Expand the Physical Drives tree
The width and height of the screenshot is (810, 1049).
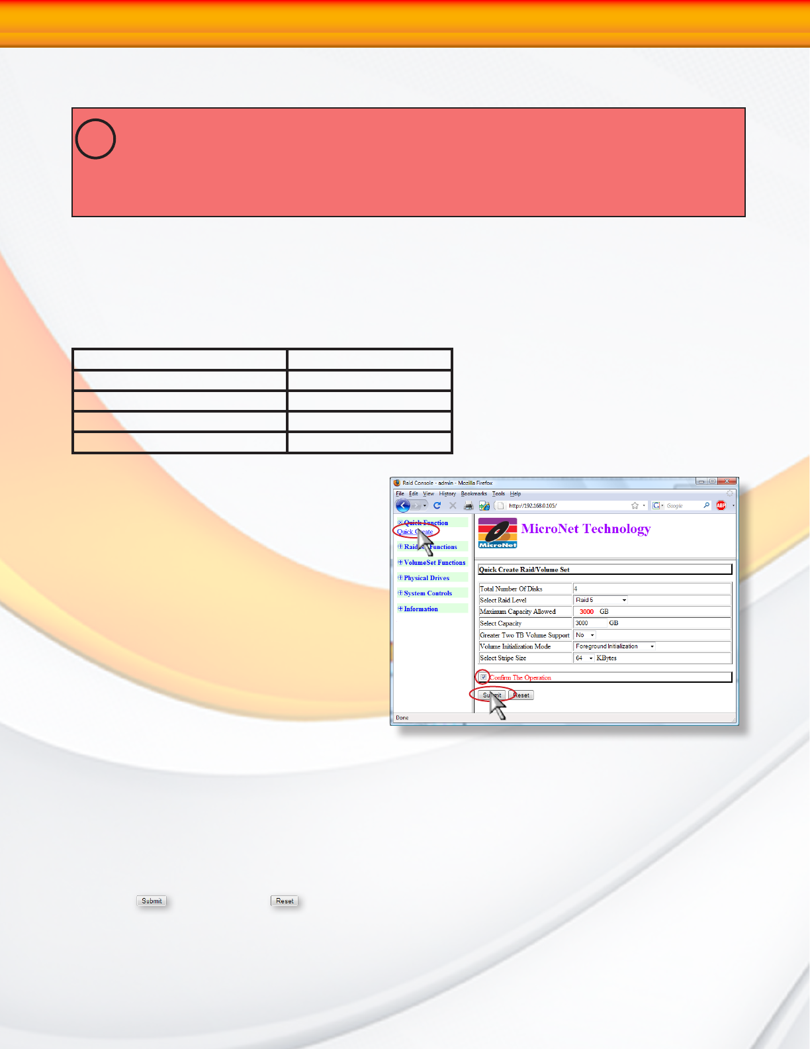400,577
